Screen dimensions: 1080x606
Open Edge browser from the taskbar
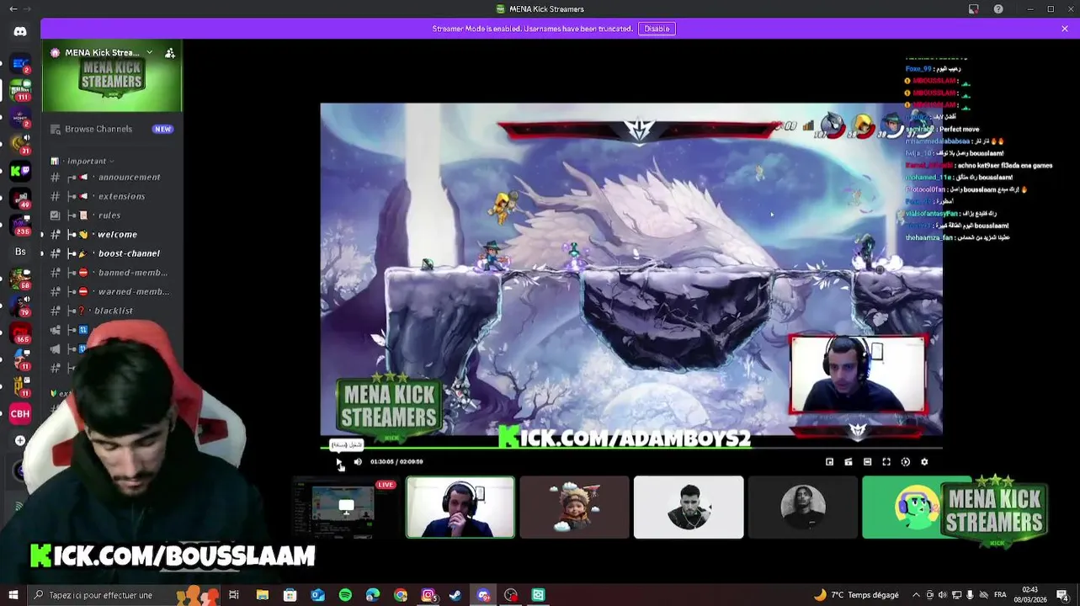coord(373,595)
